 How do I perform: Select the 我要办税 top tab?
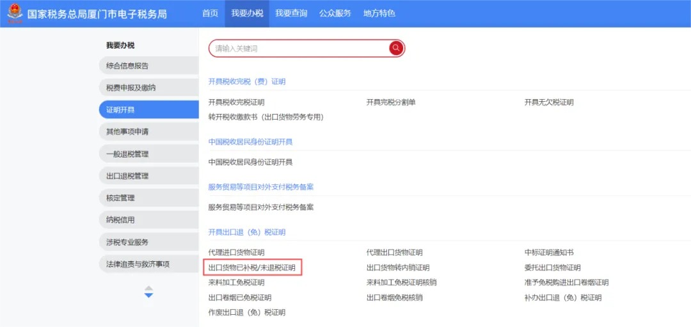pyautogui.click(x=247, y=13)
